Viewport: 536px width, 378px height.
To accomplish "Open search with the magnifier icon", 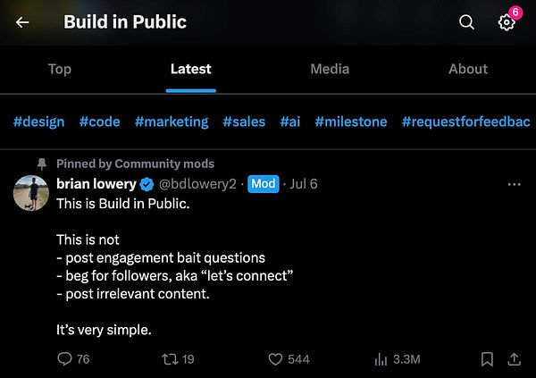I will click(x=466, y=22).
